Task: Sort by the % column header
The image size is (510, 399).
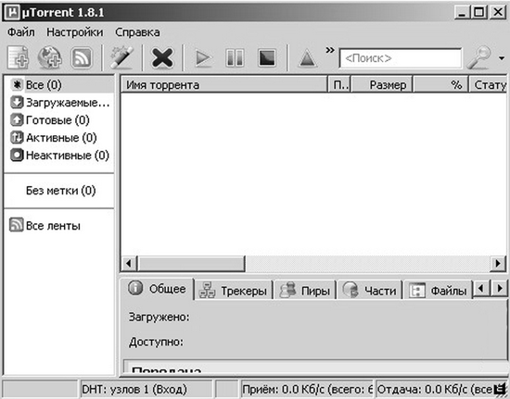Action: click(x=440, y=85)
